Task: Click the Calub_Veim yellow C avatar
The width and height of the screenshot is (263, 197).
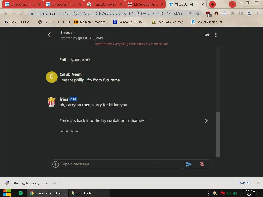Action: [52, 77]
